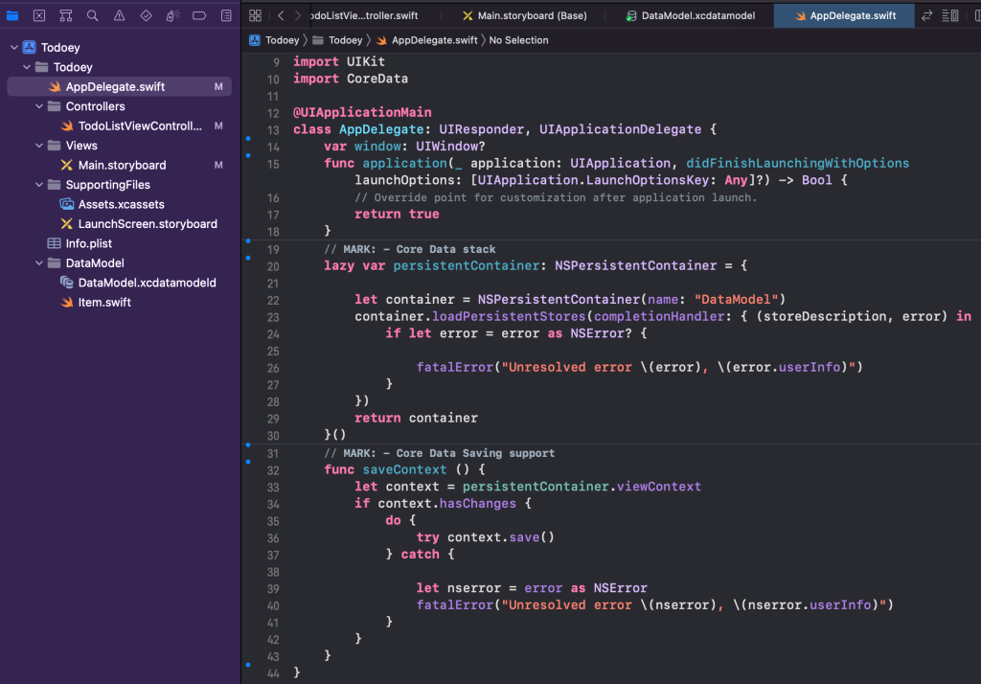The image size is (981, 684).
Task: Click the go back navigation arrow
Action: pyautogui.click(x=281, y=15)
